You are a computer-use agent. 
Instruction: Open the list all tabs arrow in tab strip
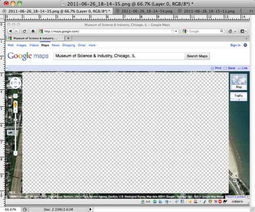246,38
